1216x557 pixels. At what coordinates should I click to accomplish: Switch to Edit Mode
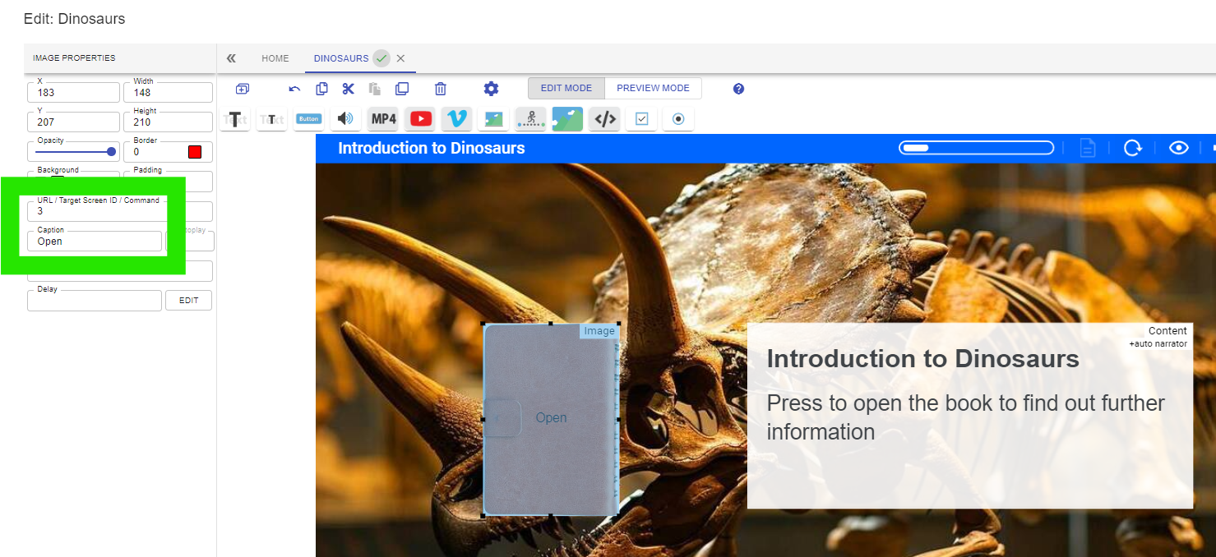566,88
